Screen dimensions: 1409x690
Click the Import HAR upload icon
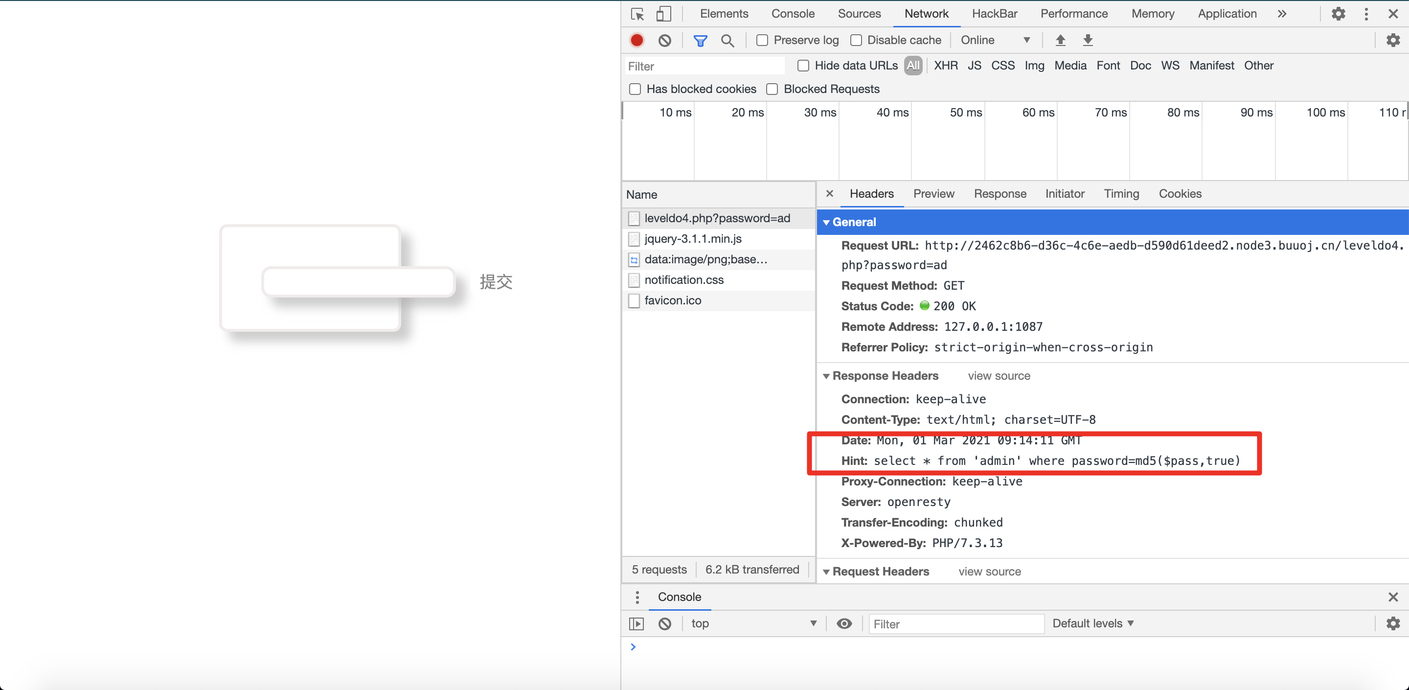1060,40
